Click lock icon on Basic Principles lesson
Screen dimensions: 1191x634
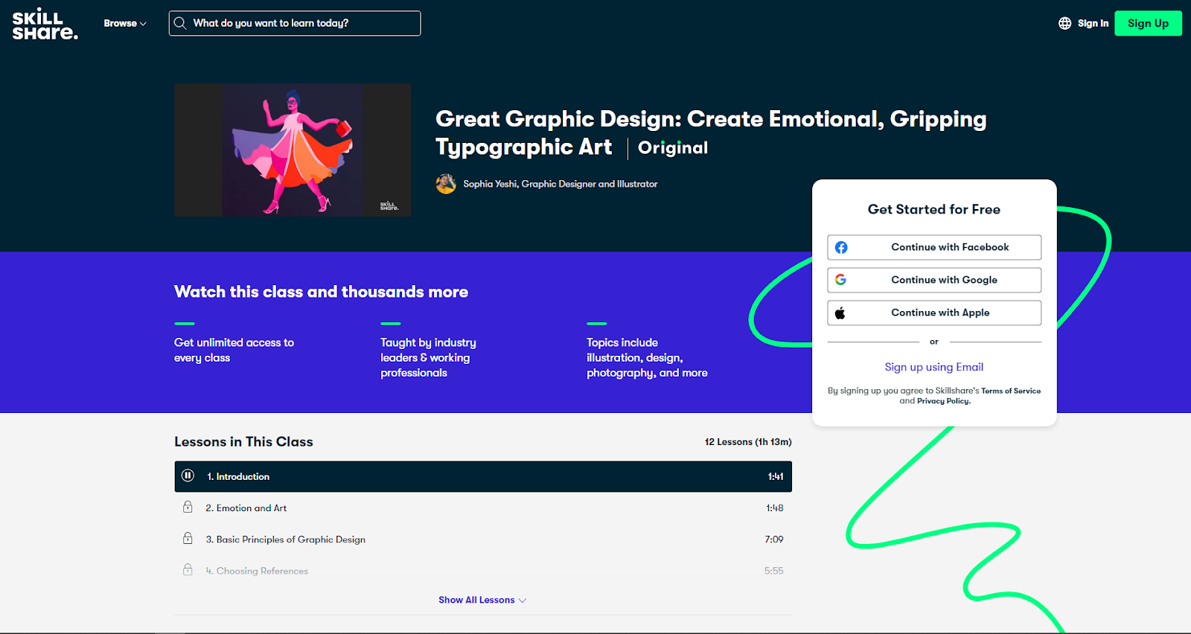coord(188,538)
